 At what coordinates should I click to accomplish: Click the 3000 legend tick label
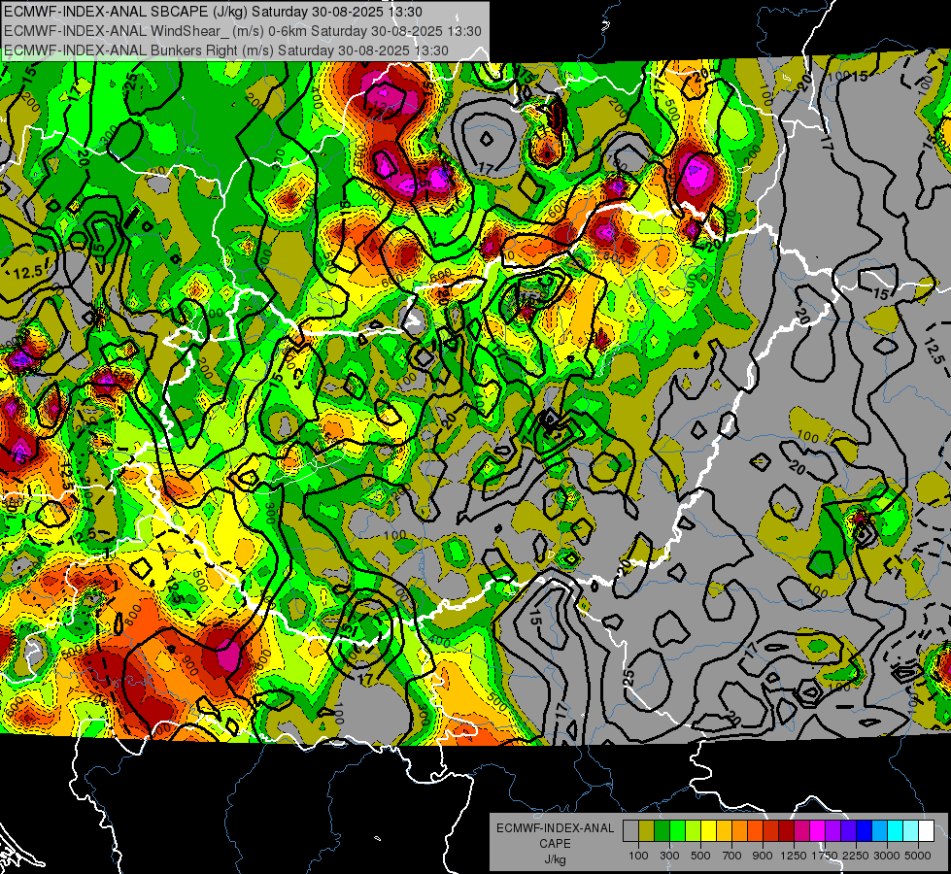[887, 856]
